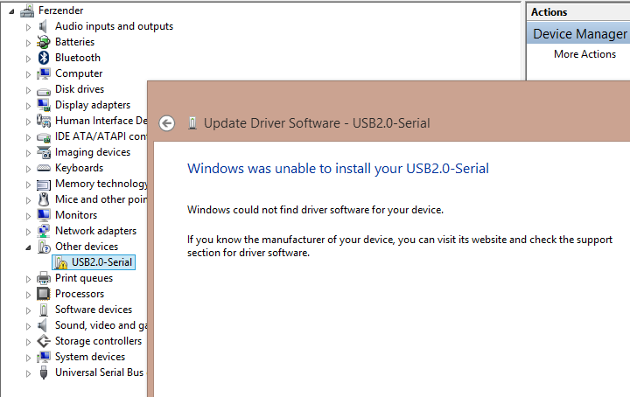Go back in Update Driver Software wizard
630x397 pixels.
click(x=167, y=123)
